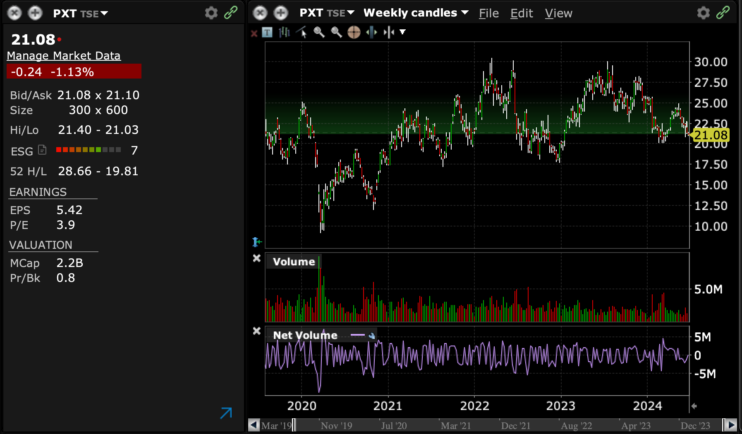Click the zoom out magnifier
This screenshot has width=742, height=434.
336,32
